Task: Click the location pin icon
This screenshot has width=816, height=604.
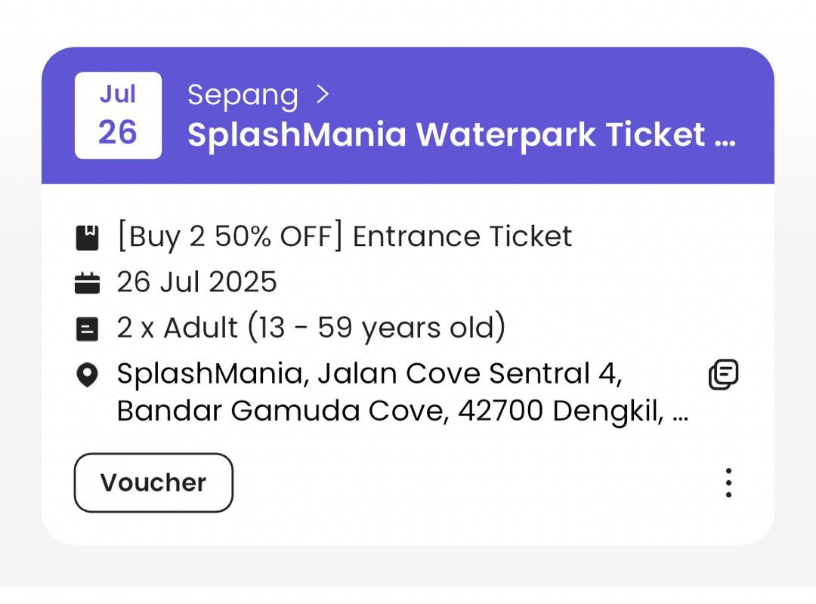Action: 88,374
